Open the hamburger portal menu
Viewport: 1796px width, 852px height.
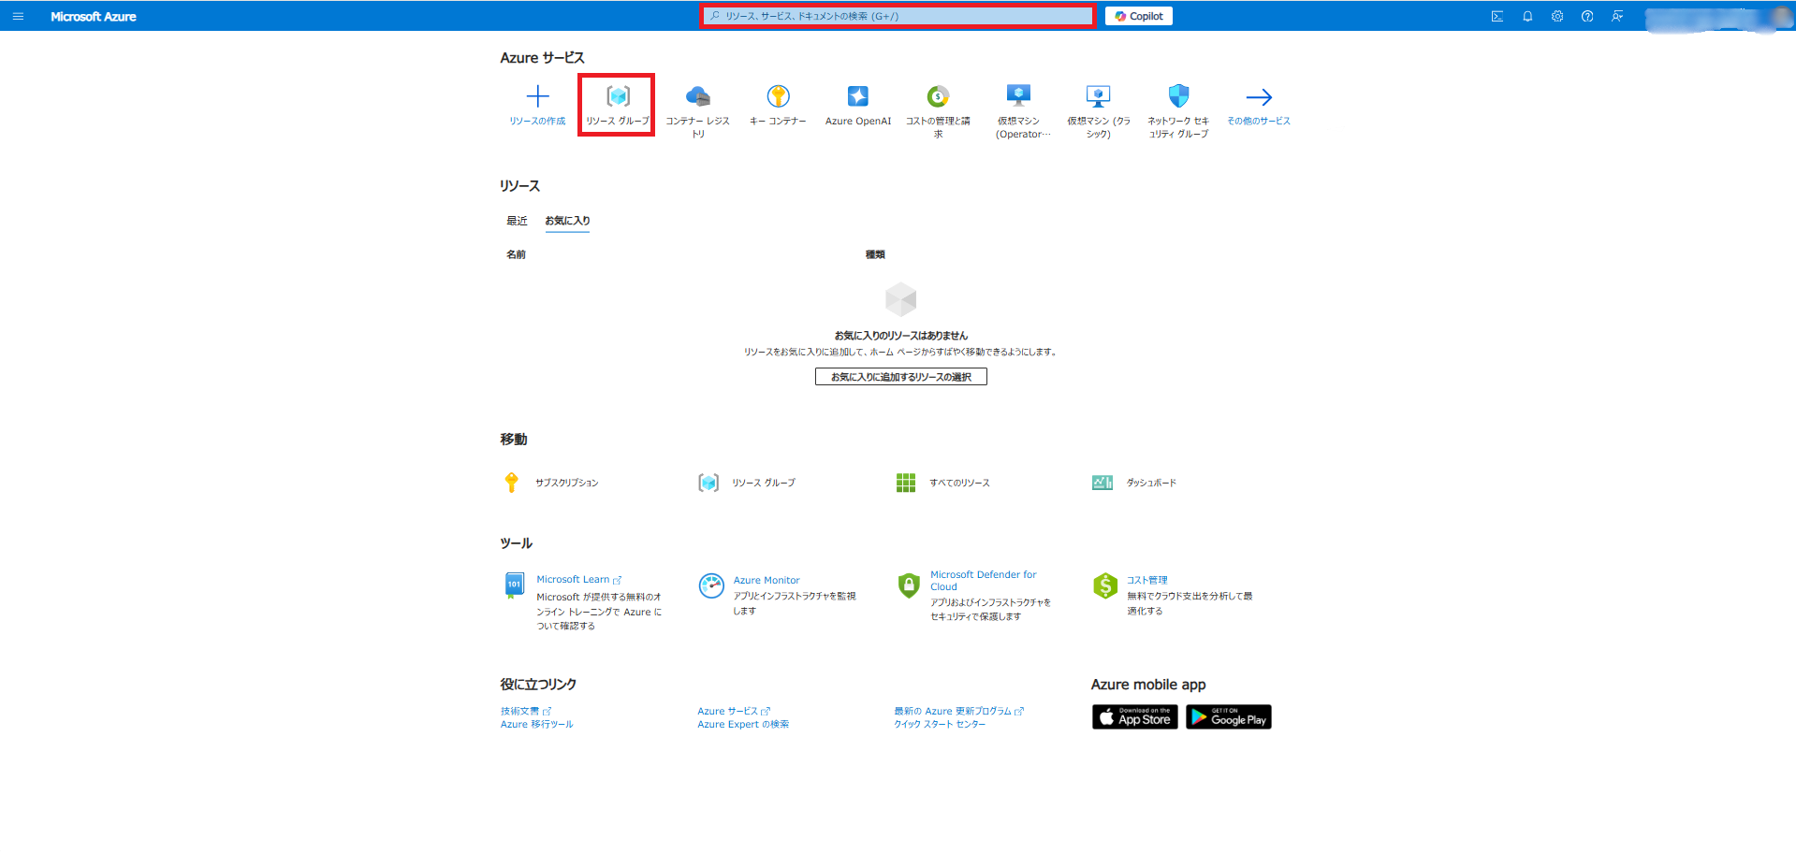click(x=18, y=16)
